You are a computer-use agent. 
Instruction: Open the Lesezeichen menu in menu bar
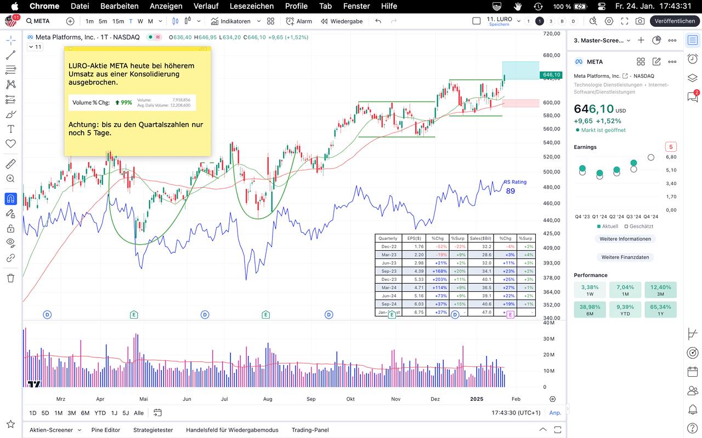tap(252, 6)
